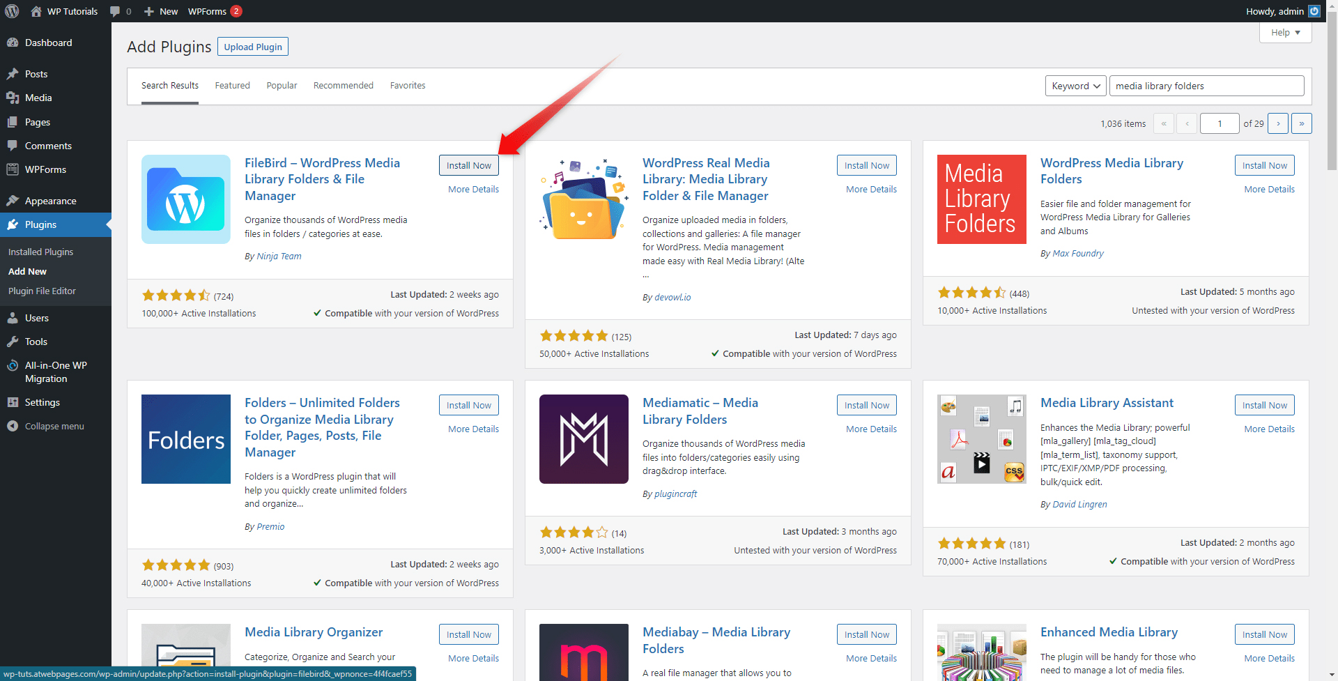Open the Ninja Team author link

pyautogui.click(x=279, y=257)
